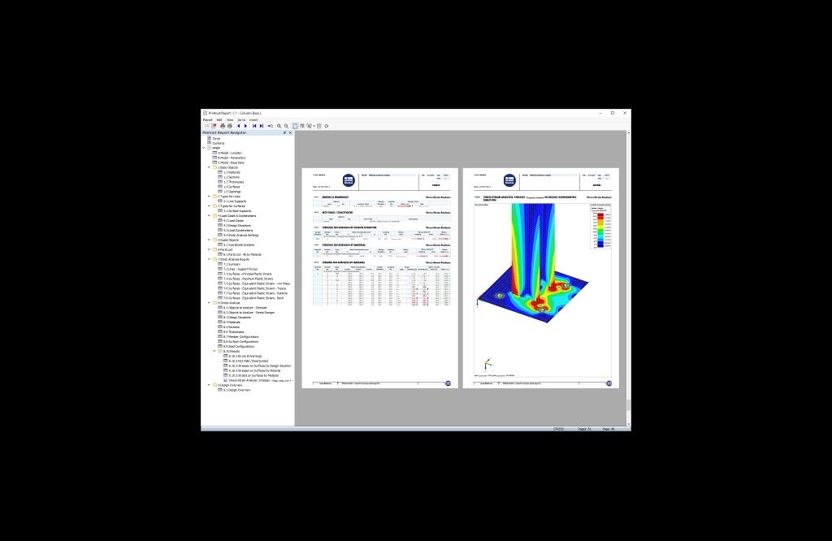The width and height of the screenshot is (832, 541).
Task: Close the Printout Report Navigator panel
Action: 290,132
